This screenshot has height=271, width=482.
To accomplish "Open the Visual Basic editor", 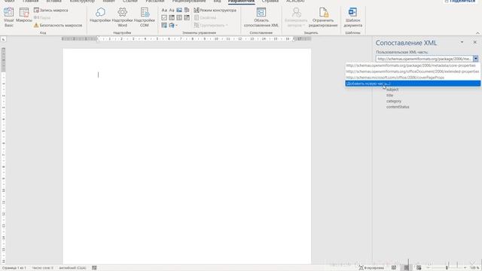I will tap(8, 17).
